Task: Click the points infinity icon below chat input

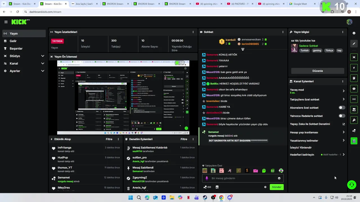Action: [207, 187]
